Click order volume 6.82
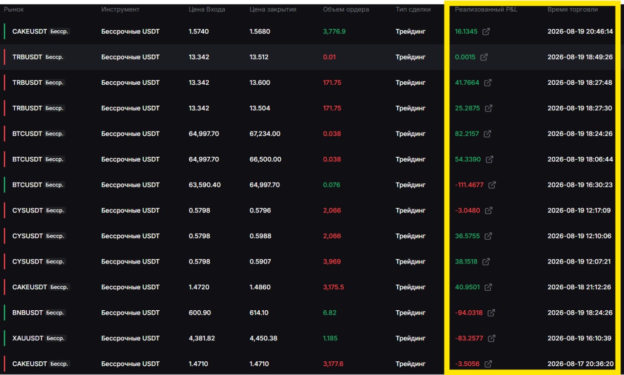 pyautogui.click(x=330, y=313)
